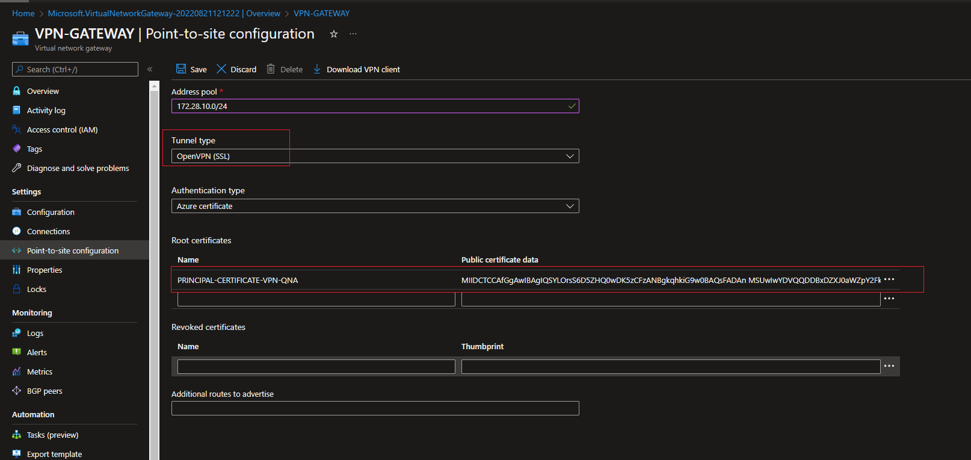The width and height of the screenshot is (971, 460).
Task: Select Connections under Settings
Action: 48,231
